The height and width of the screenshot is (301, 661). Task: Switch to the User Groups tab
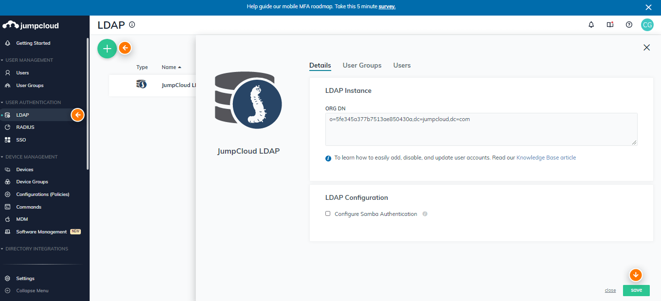click(x=362, y=65)
